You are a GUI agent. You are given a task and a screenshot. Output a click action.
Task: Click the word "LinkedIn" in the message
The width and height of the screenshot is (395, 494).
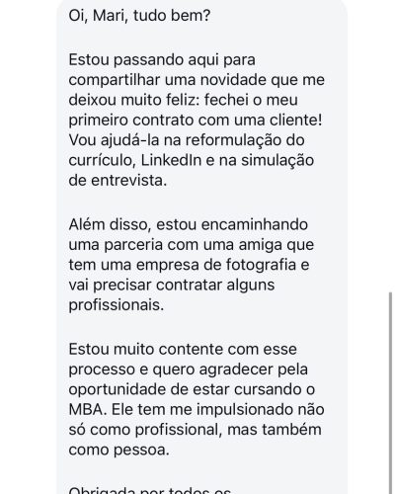(171, 160)
